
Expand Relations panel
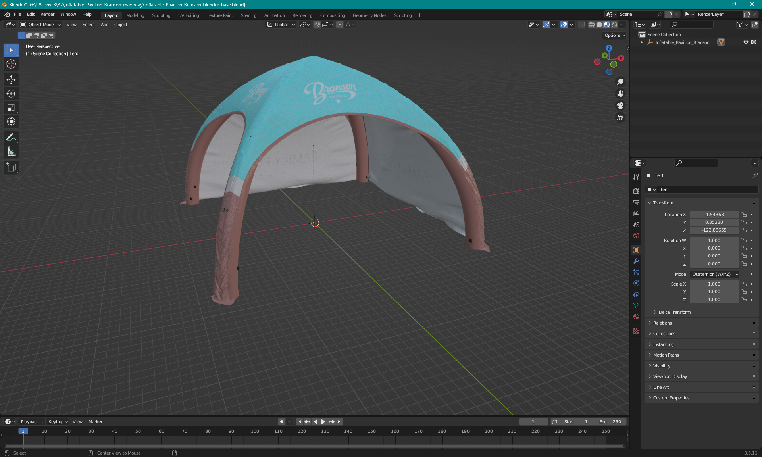tap(702, 323)
